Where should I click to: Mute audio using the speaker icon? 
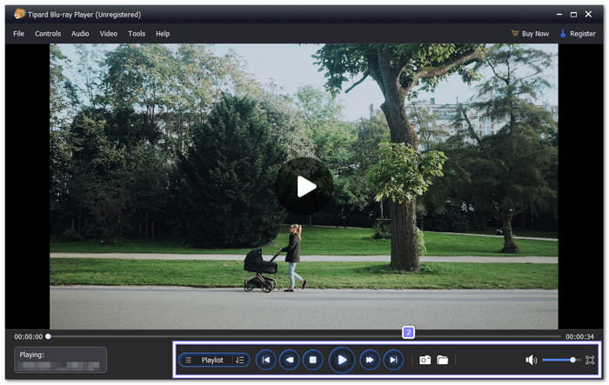click(531, 360)
